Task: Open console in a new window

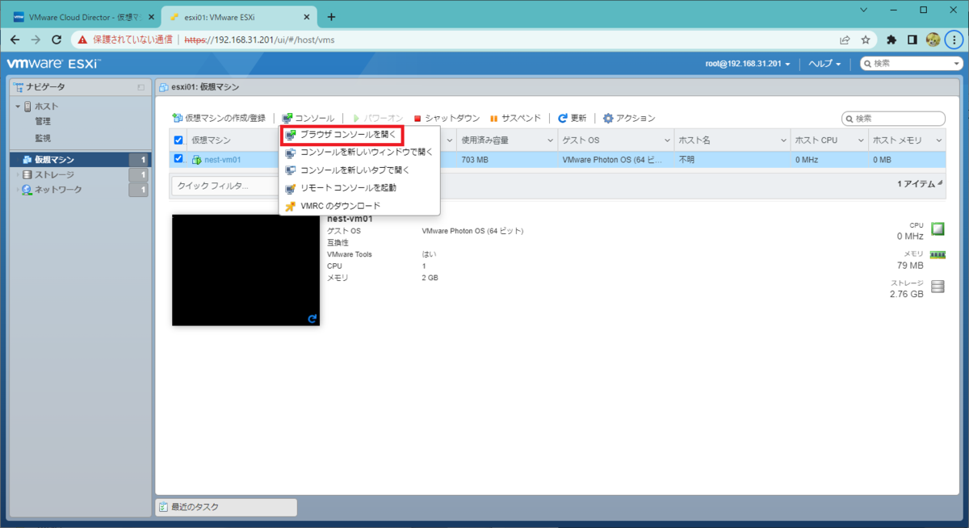Action: tap(359, 152)
